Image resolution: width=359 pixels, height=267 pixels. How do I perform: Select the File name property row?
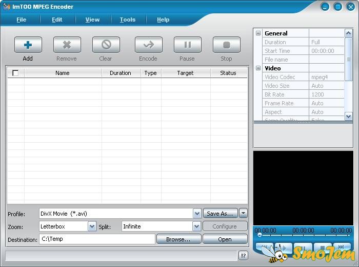(x=304, y=60)
